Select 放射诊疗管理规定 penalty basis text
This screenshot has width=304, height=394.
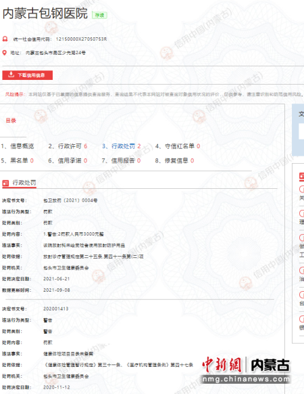[x=93, y=257]
